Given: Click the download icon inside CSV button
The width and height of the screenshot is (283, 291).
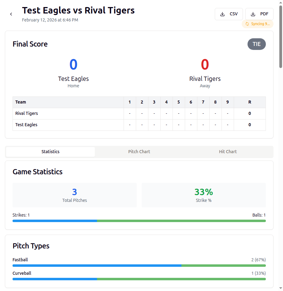Looking at the screenshot, I should point(223,14).
